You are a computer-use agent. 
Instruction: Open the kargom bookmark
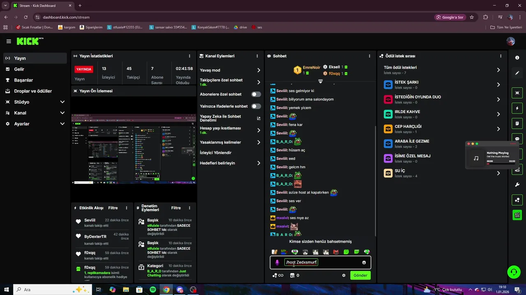[67, 27]
